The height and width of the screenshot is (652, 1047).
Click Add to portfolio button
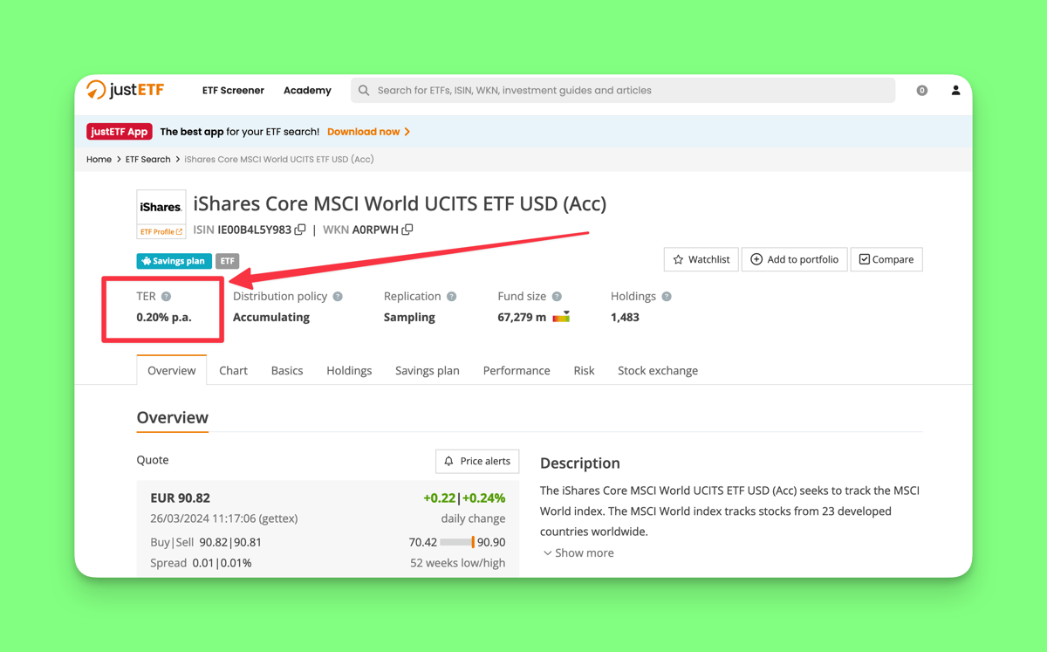click(x=794, y=259)
